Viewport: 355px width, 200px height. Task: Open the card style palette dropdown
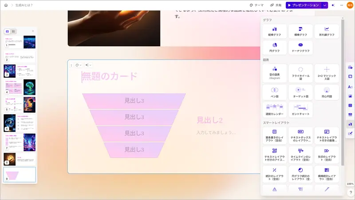[79, 65]
